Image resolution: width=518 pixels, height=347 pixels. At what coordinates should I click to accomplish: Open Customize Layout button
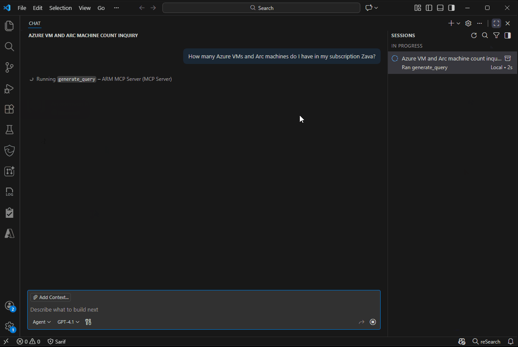point(418,8)
